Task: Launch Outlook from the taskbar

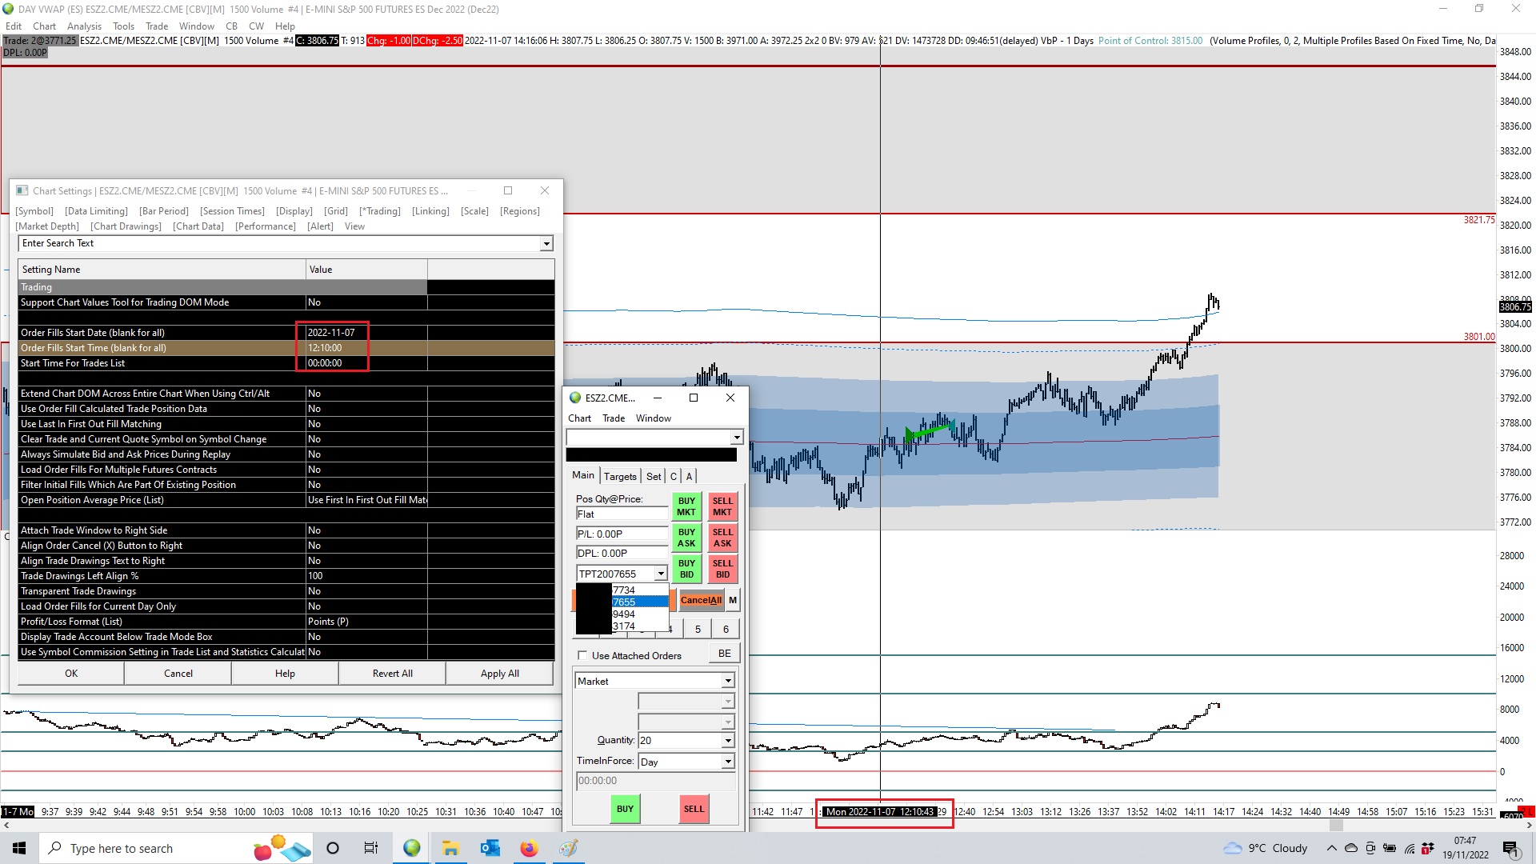Action: (490, 848)
